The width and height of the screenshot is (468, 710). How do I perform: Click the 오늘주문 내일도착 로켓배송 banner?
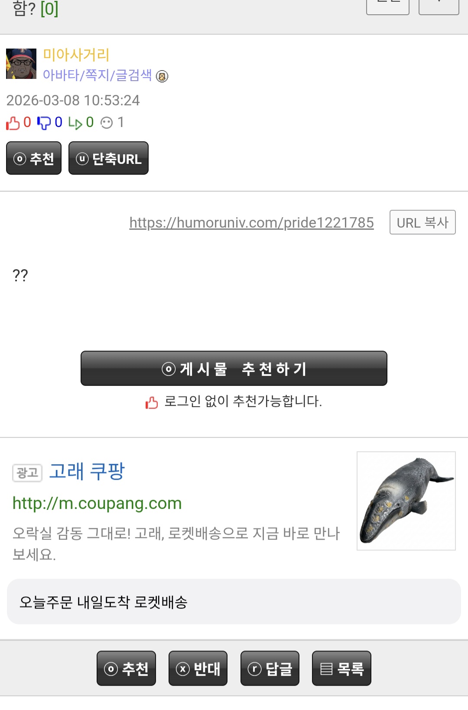point(234,602)
